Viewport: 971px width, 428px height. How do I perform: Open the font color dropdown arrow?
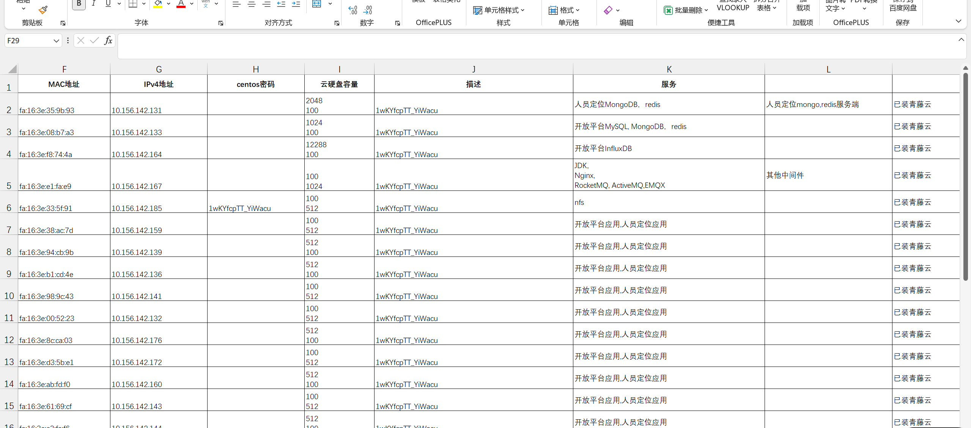192,4
